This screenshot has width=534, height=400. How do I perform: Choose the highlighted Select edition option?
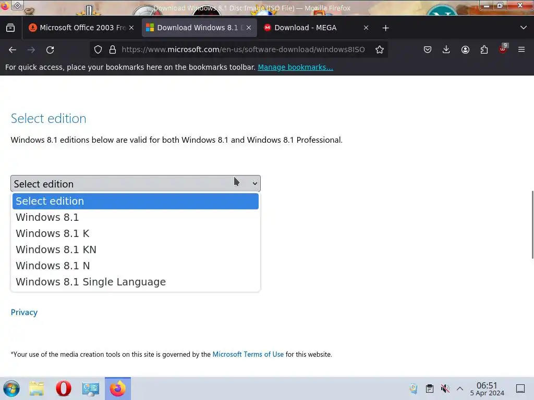pyautogui.click(x=136, y=202)
